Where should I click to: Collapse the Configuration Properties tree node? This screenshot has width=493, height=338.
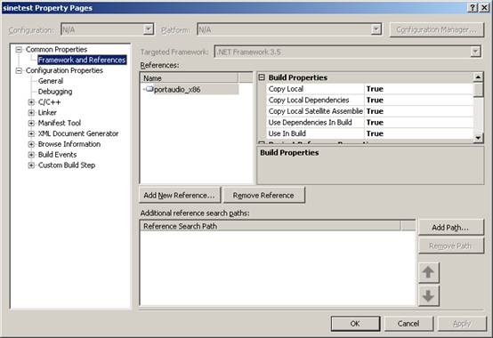coord(19,70)
